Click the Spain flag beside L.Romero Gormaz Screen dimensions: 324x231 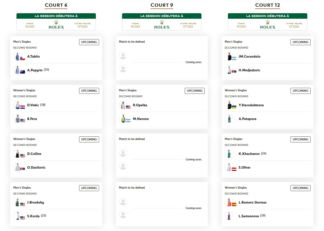click(234, 204)
